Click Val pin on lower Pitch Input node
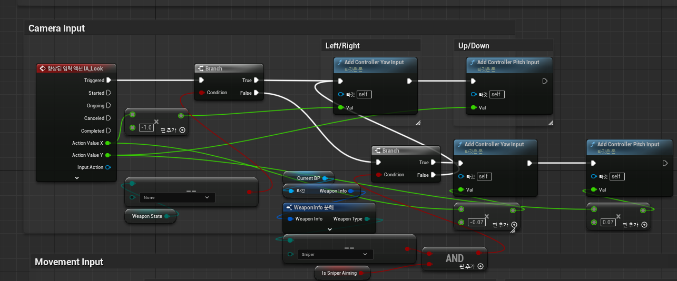 (x=593, y=189)
